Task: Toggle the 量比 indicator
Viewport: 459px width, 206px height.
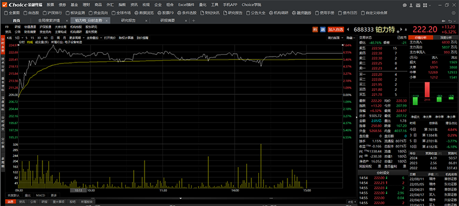Action: tap(28, 195)
